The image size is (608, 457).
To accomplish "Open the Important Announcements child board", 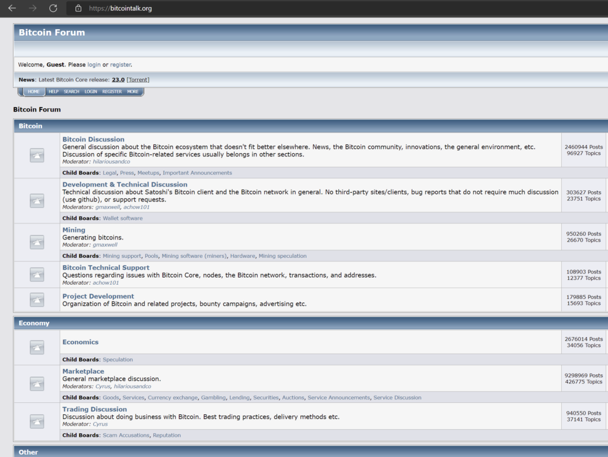I will 197,173.
